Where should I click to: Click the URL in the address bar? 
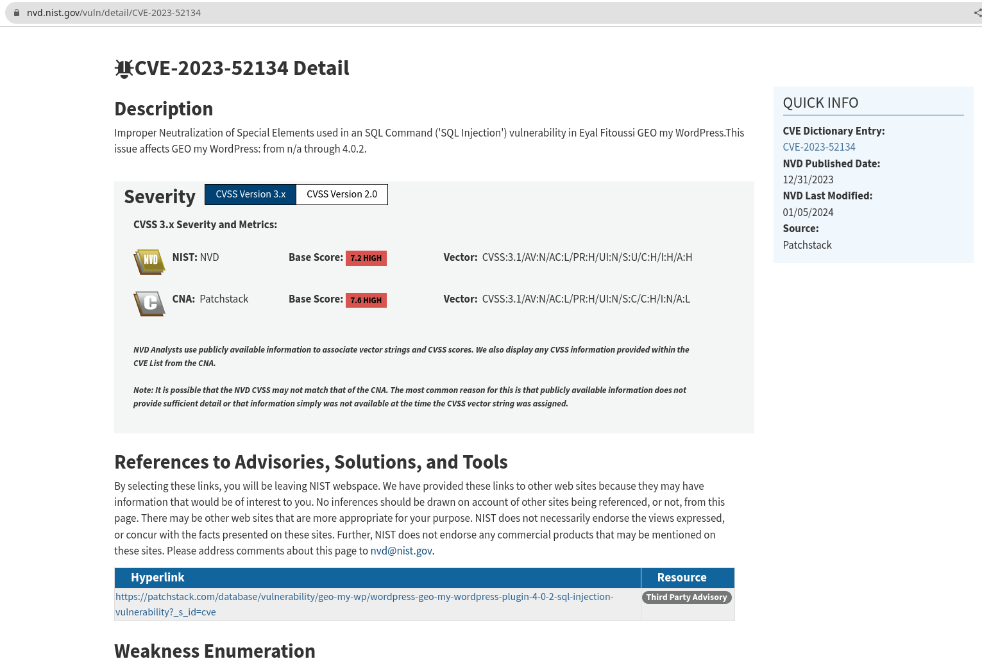click(x=114, y=13)
